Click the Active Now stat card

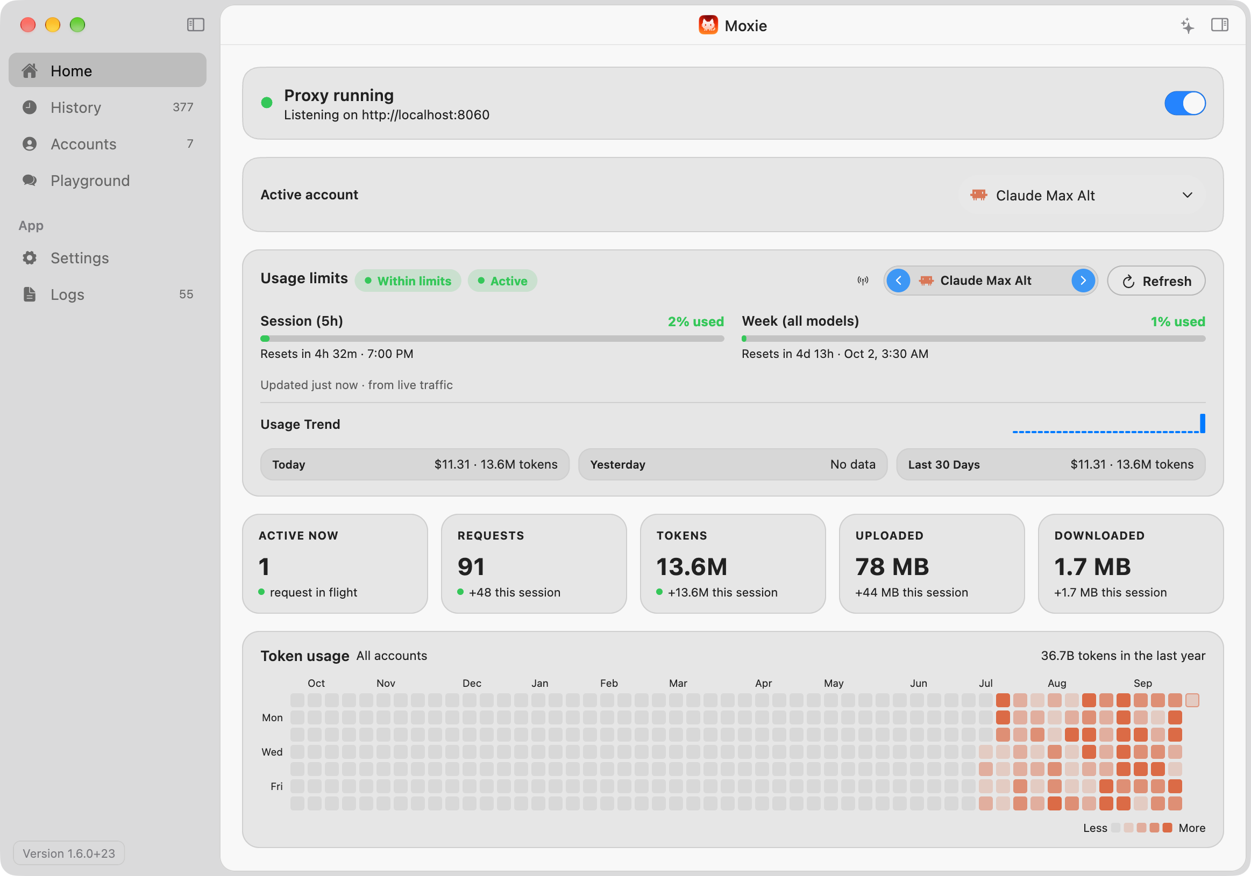[x=335, y=564]
